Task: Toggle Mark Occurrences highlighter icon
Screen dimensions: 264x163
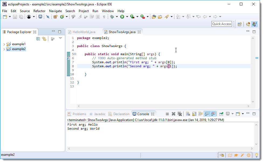Action: (80, 17)
